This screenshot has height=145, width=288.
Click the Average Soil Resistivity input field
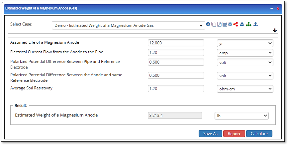[176, 88]
